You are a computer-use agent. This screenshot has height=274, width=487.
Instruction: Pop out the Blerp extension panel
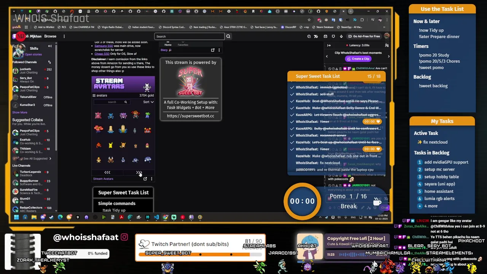point(213,50)
